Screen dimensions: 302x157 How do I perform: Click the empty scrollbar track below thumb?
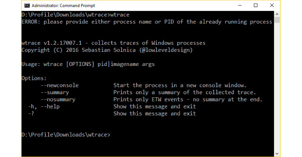pos(277,87)
